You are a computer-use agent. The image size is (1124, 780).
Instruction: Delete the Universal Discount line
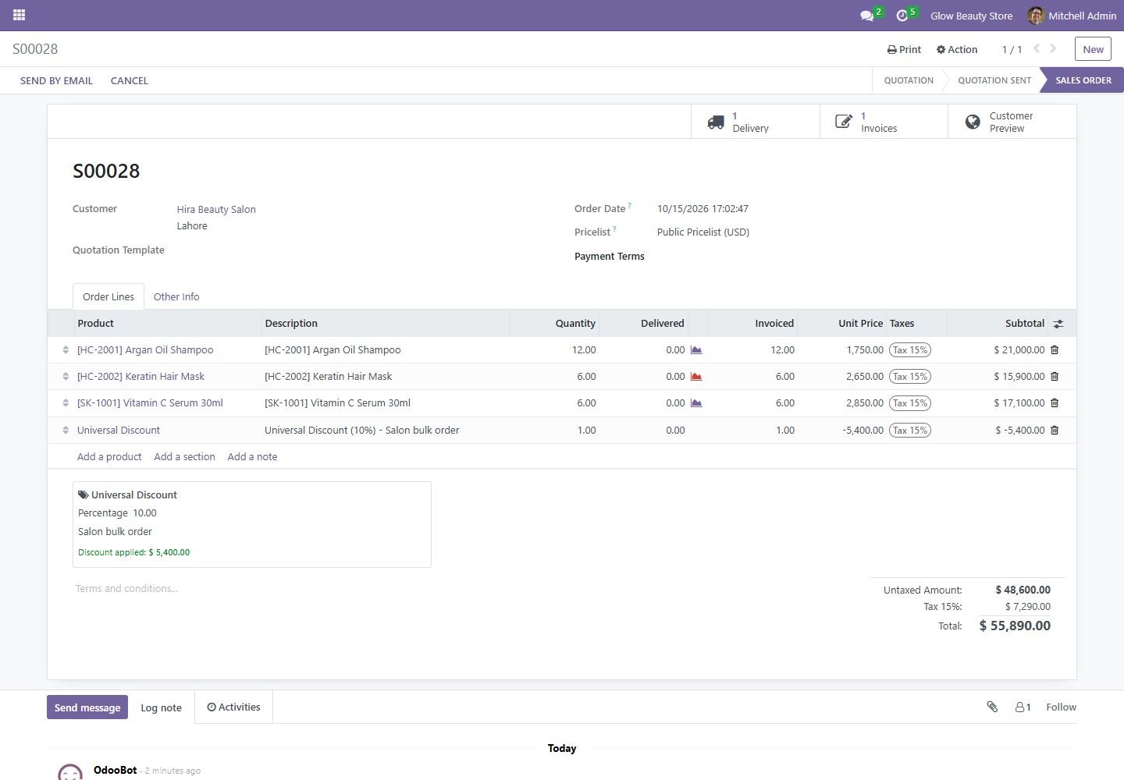point(1055,431)
